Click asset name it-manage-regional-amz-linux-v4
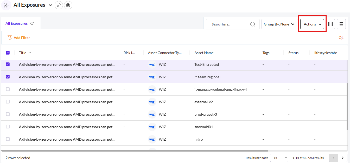 click(221, 89)
